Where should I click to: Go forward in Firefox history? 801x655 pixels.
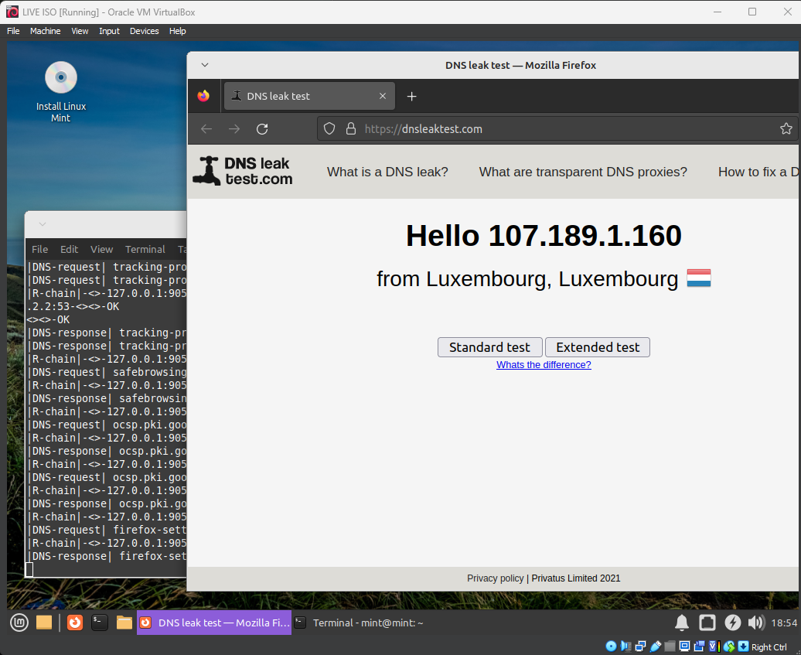(x=234, y=128)
